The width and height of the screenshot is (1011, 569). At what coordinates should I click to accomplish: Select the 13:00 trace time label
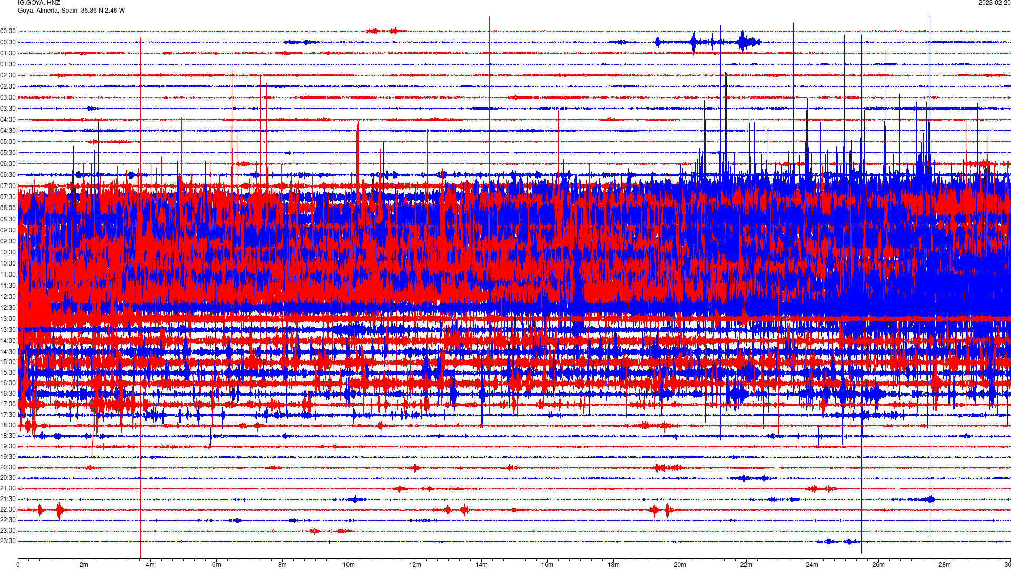pos(8,319)
